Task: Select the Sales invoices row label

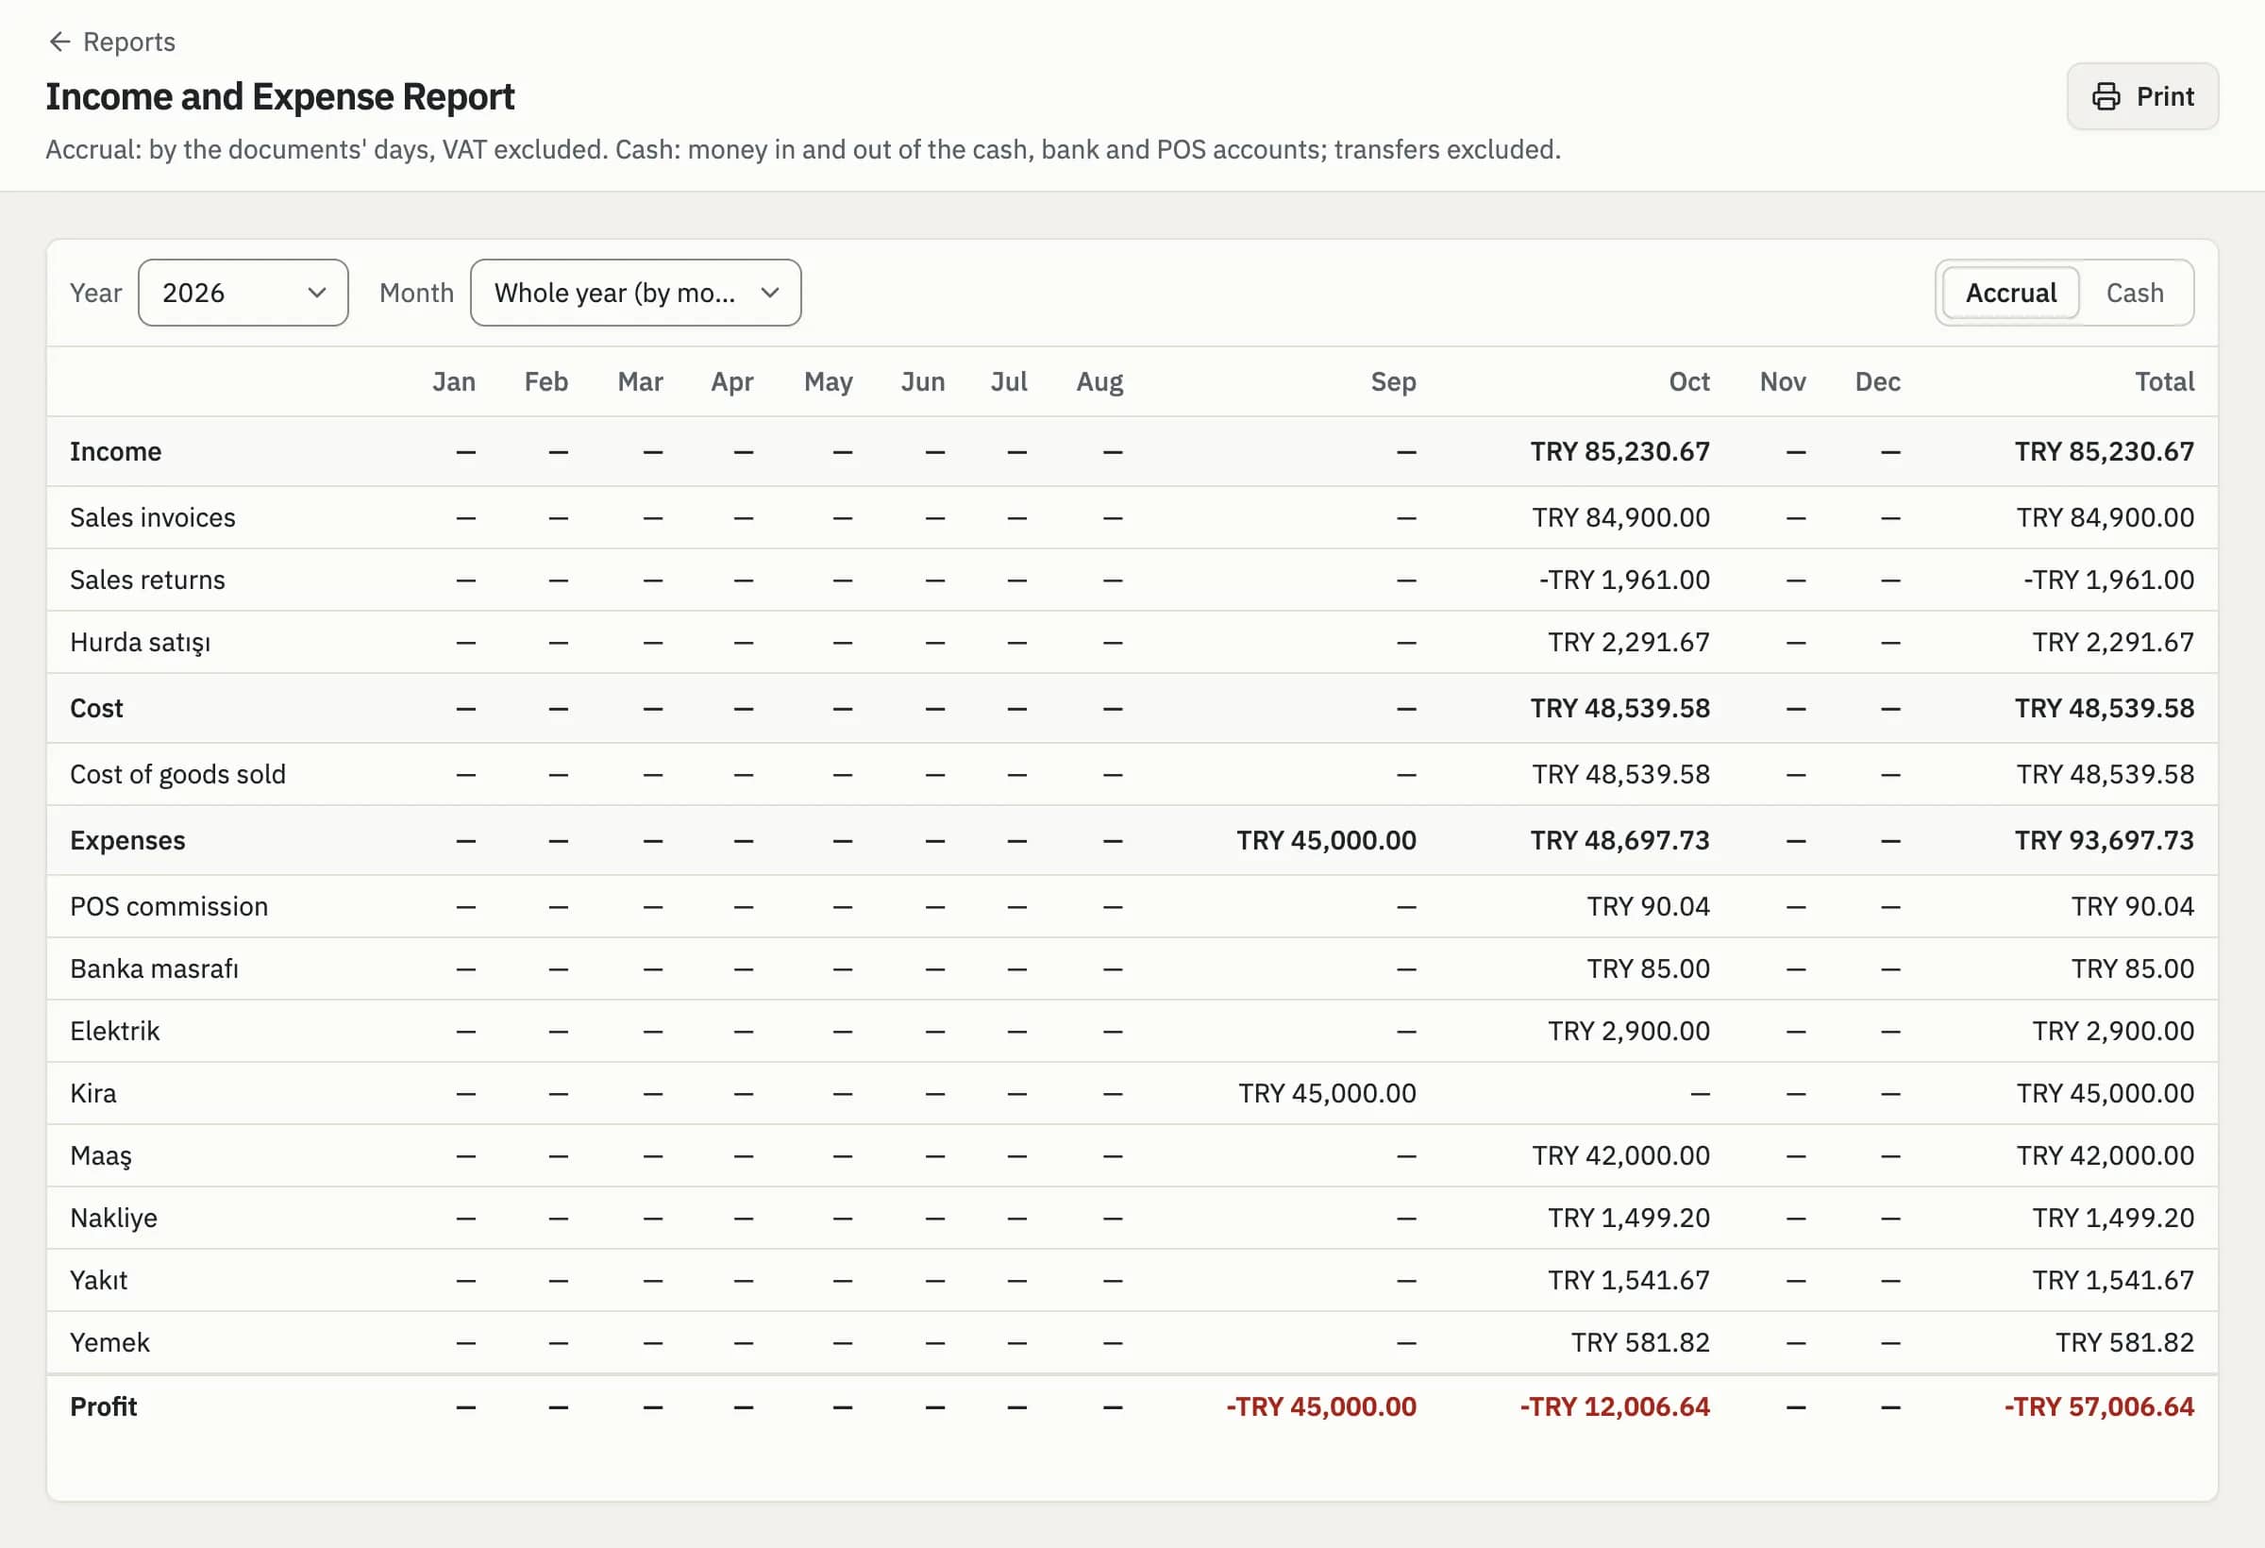Action: [x=152, y=517]
